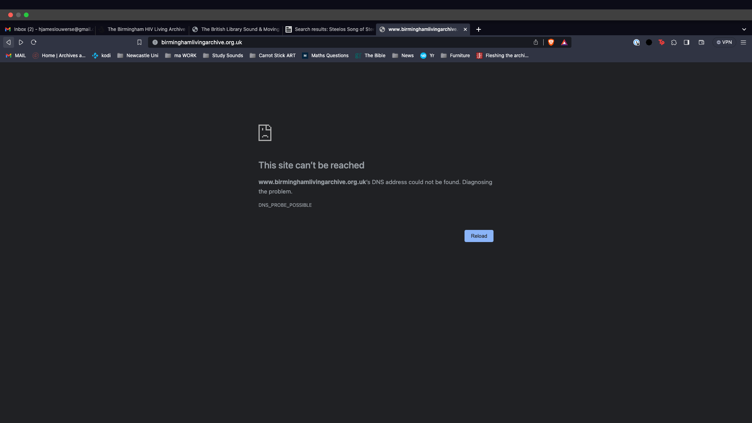The image size is (752, 423).
Task: Click the address bar URL field
Action: pos(313,42)
